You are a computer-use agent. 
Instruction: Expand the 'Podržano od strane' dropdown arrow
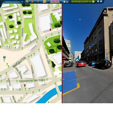pos(22,2)
